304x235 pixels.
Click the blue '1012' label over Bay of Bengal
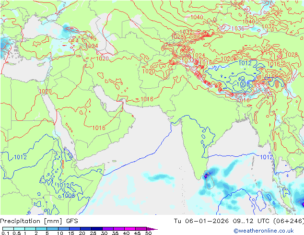(x=266, y=157)
